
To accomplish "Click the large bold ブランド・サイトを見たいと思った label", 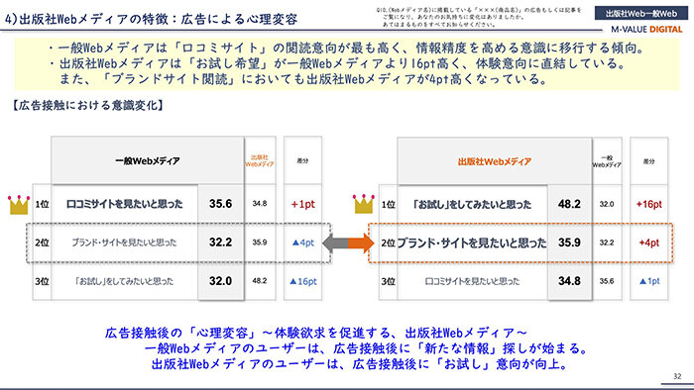I will point(472,243).
